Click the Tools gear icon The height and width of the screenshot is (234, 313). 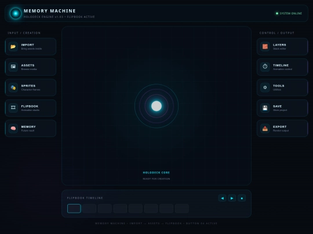click(265, 87)
